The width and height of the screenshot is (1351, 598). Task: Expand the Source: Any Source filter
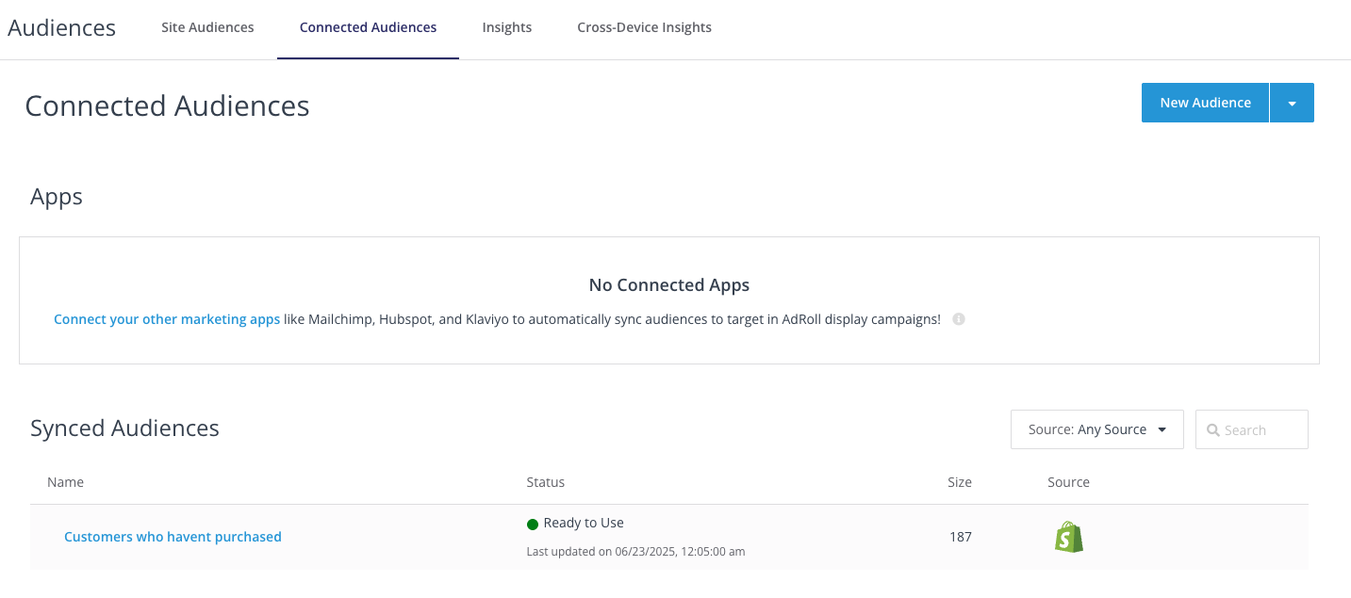1096,429
